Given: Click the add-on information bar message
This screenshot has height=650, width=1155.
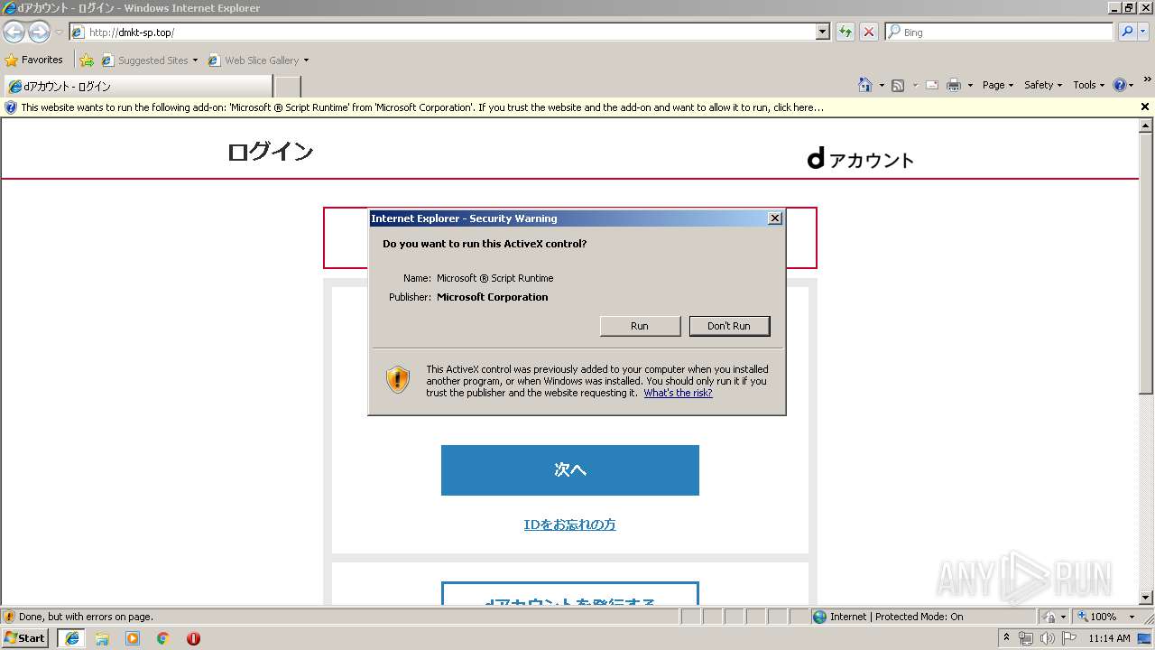Looking at the screenshot, I should [422, 107].
